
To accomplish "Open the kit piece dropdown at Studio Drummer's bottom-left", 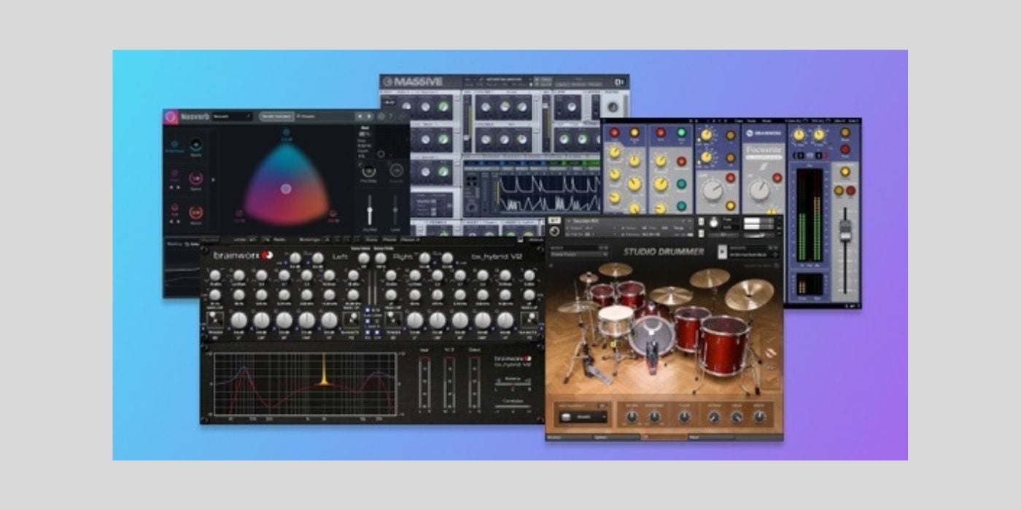I will click(x=582, y=417).
